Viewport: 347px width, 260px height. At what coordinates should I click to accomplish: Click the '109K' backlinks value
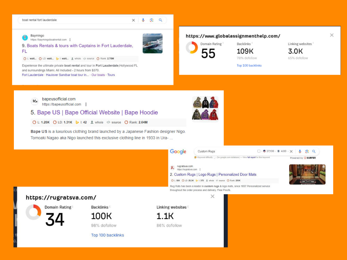coord(245,51)
